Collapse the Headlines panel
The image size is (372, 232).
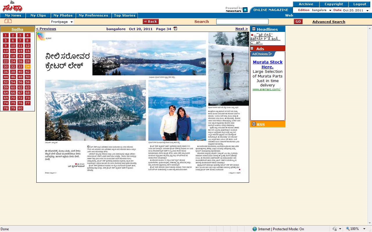[x=253, y=29]
